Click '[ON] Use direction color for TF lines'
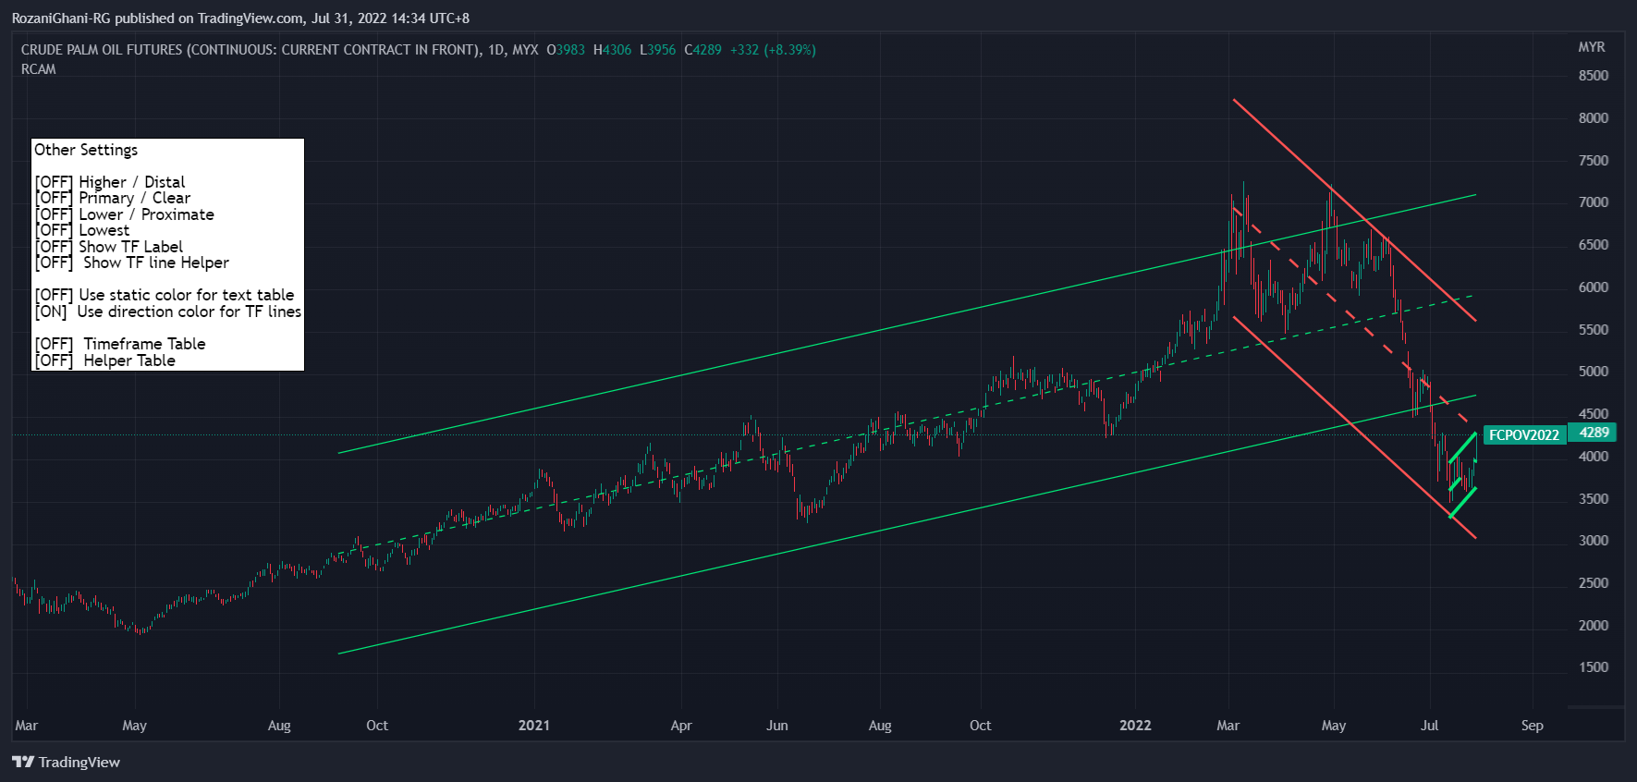 pos(168,312)
